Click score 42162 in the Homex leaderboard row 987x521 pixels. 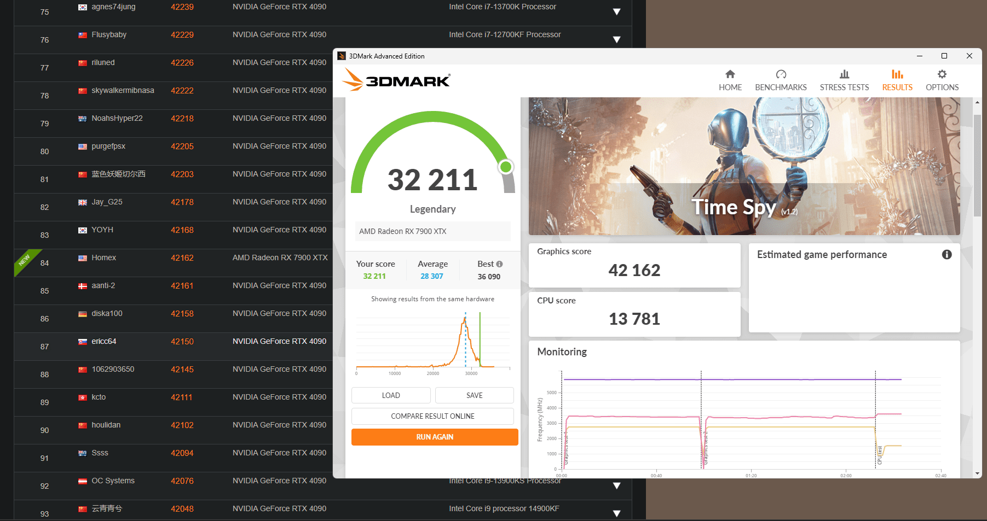182,258
